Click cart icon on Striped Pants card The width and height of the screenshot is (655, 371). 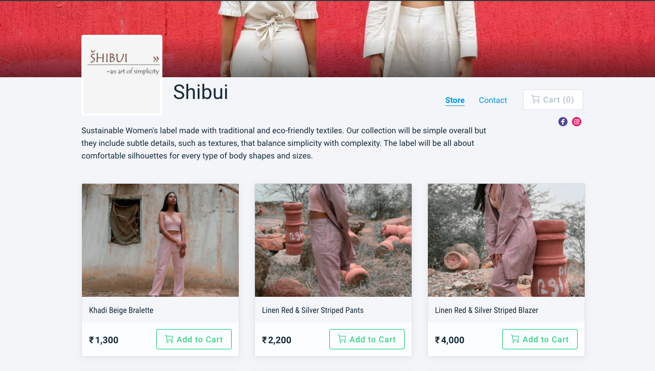coord(342,339)
